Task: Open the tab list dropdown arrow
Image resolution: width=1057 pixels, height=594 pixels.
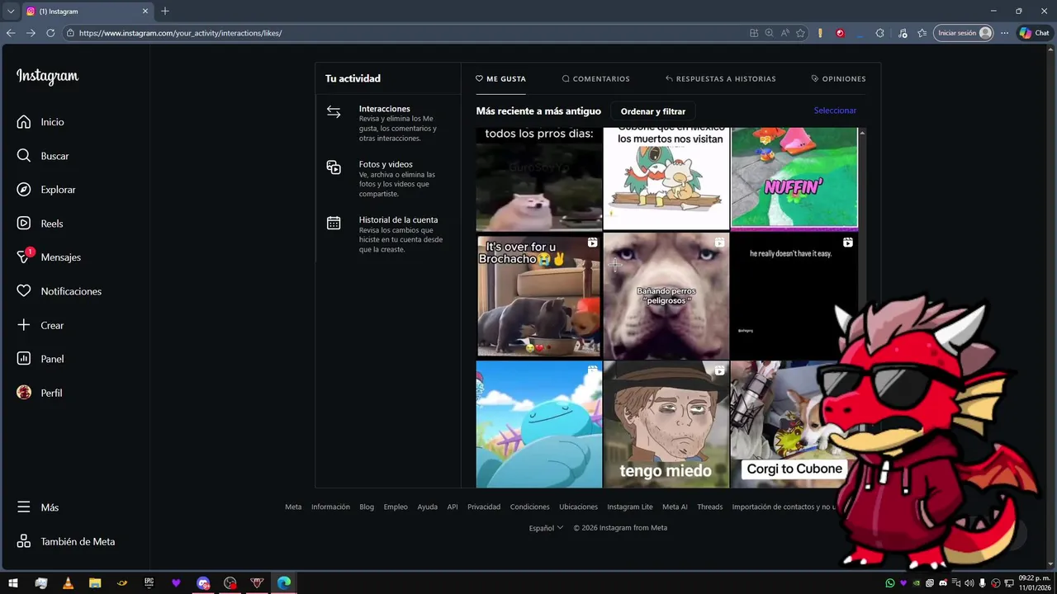Action: tap(11, 12)
